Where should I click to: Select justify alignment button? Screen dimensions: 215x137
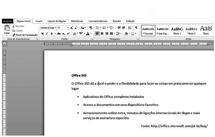[x=111, y=34]
